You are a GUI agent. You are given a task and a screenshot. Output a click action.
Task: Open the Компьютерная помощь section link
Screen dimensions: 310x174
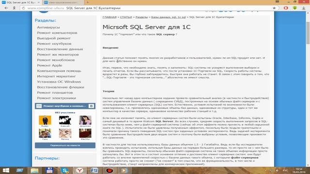click(59, 71)
